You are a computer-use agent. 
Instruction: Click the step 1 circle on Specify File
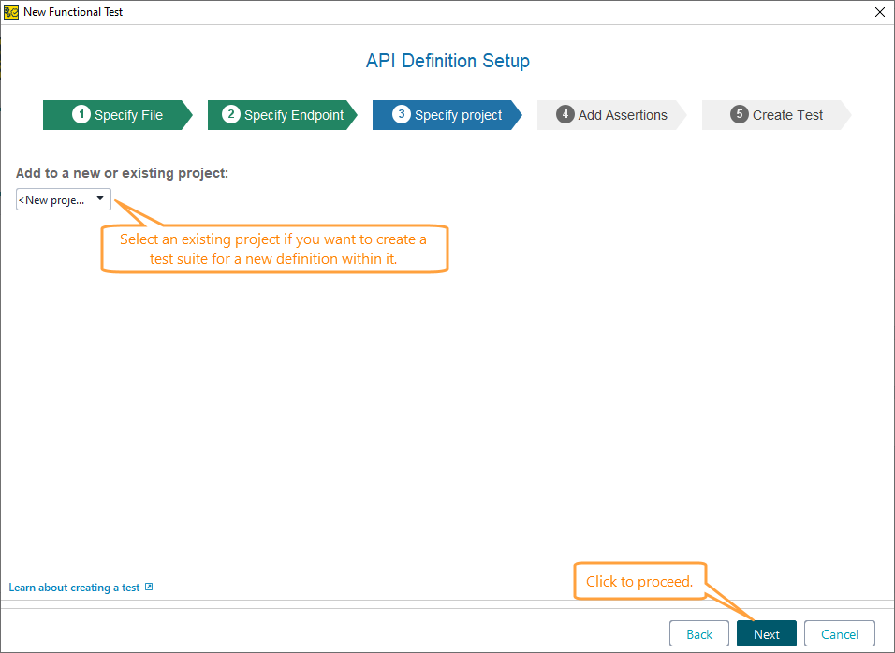81,115
